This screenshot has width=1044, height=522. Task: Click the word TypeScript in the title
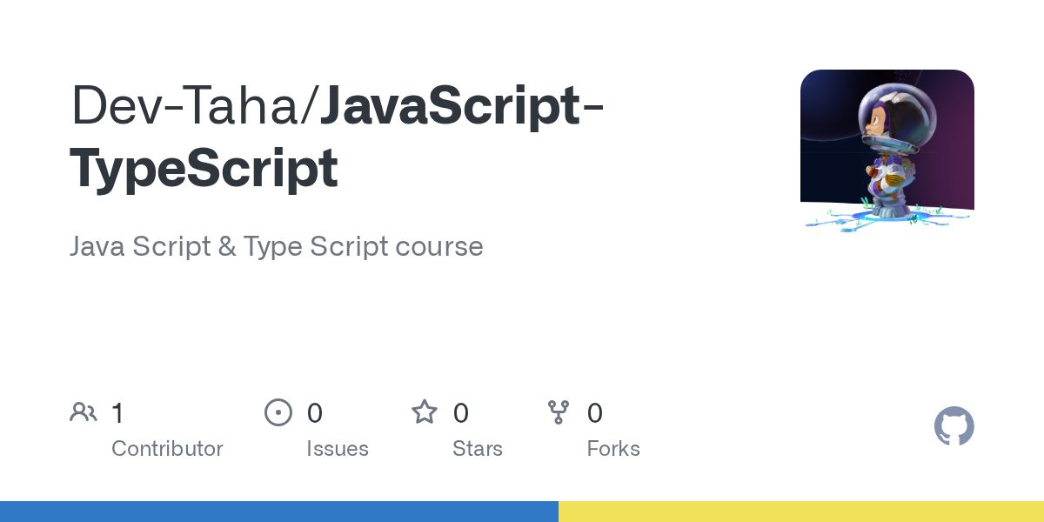click(204, 169)
